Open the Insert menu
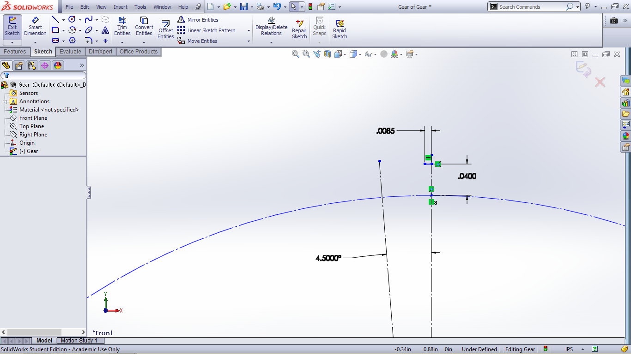 pyautogui.click(x=121, y=7)
